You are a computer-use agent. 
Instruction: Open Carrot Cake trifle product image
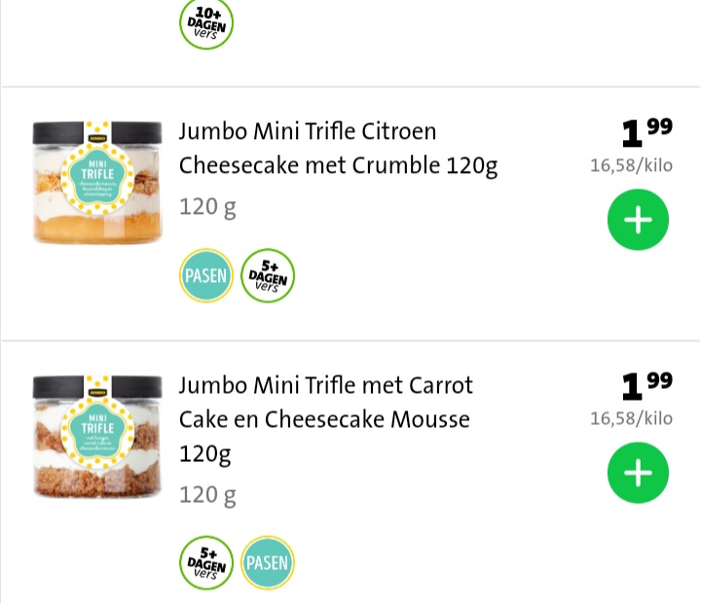coord(97,437)
